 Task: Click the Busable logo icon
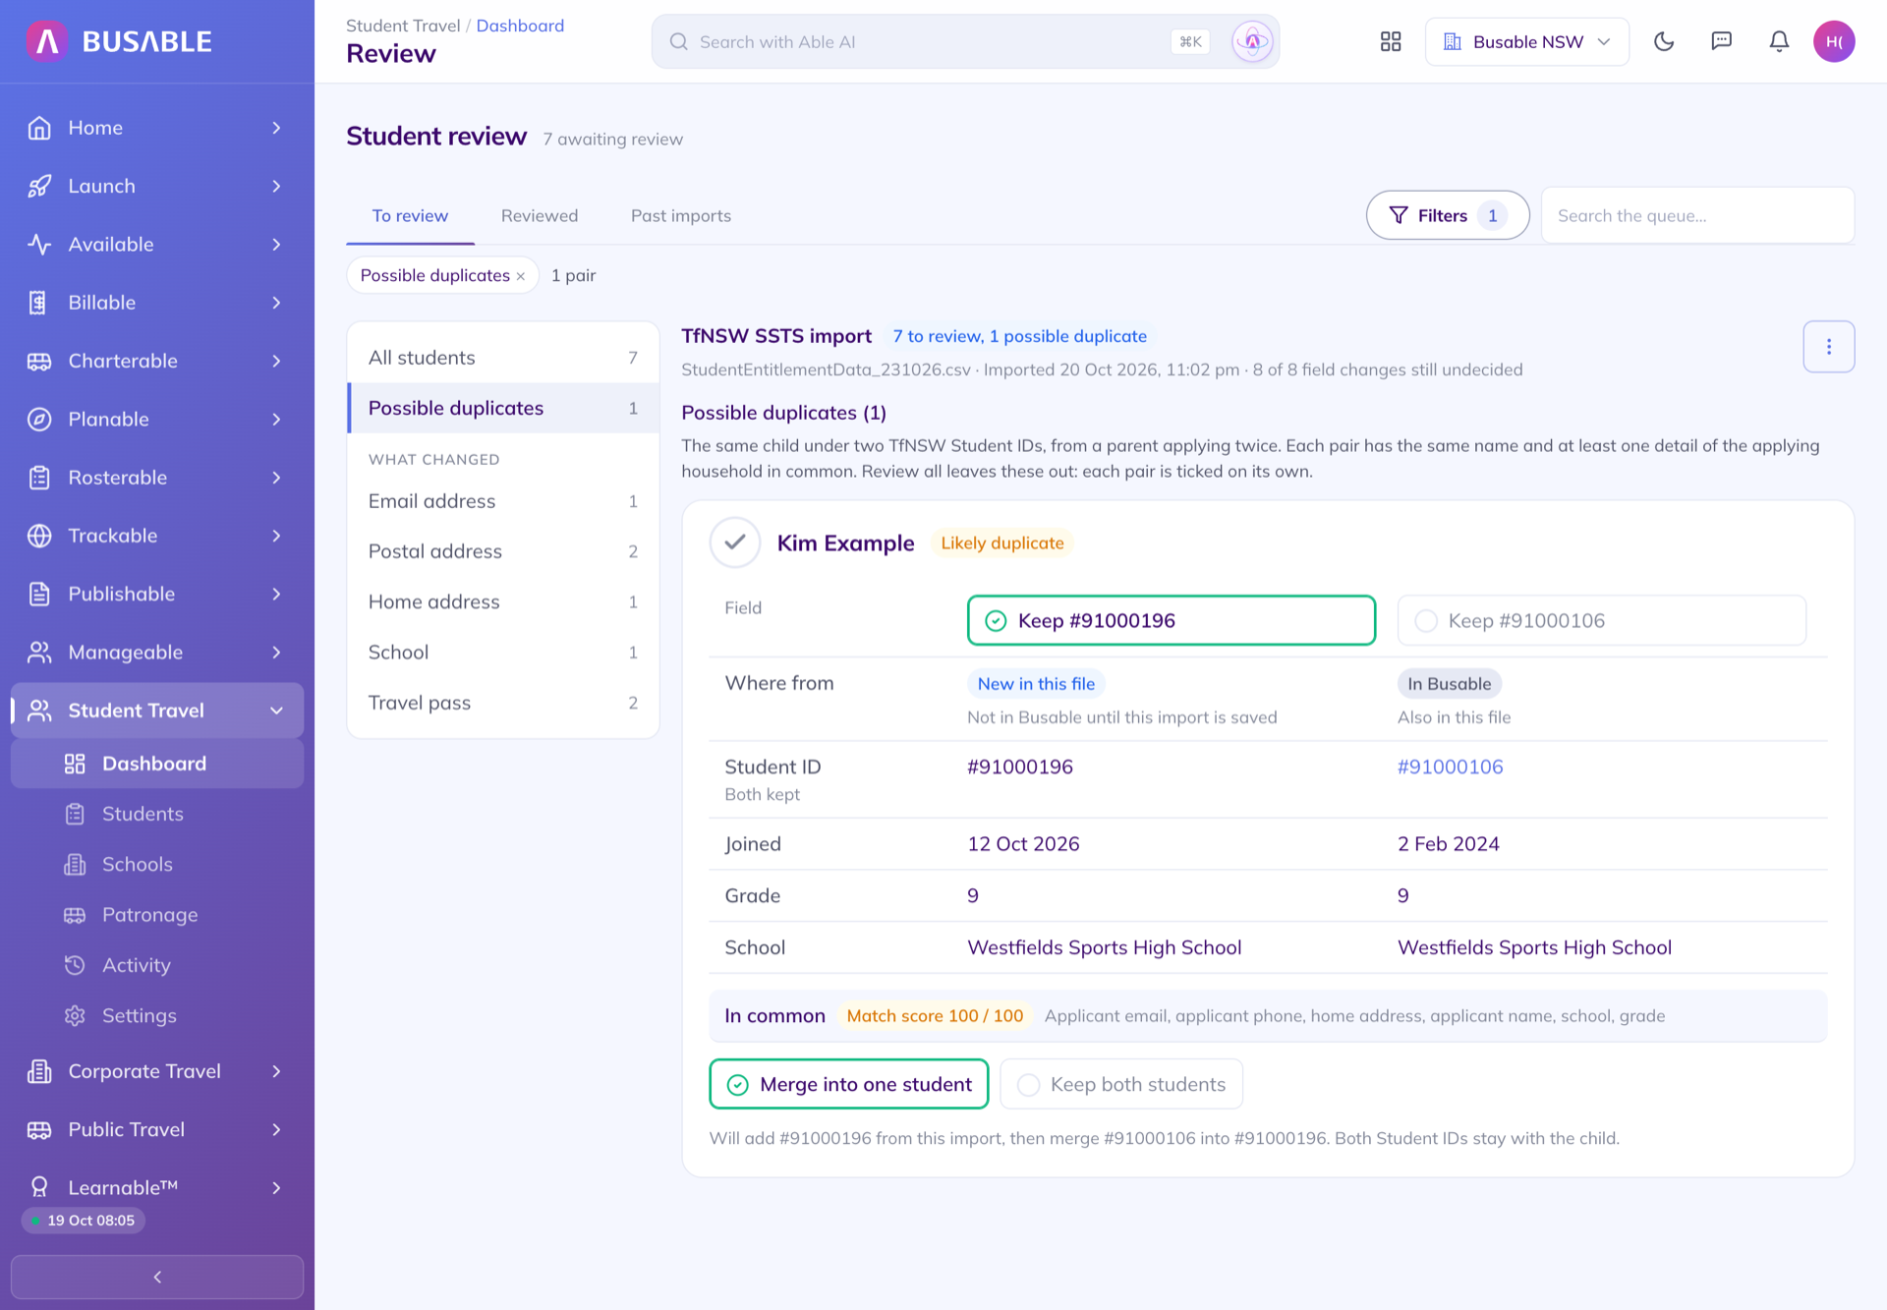tap(47, 41)
